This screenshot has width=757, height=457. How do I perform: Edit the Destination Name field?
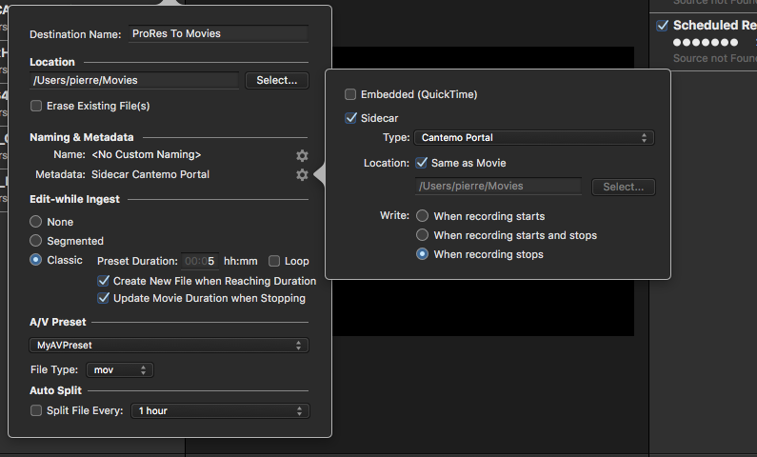pos(218,33)
